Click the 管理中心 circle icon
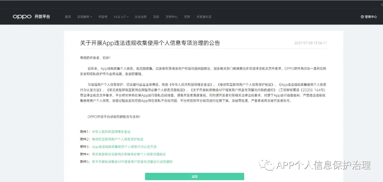 [362, 17]
